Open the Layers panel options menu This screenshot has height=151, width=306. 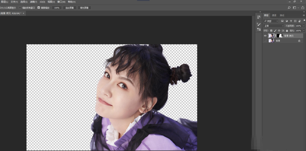(304, 15)
